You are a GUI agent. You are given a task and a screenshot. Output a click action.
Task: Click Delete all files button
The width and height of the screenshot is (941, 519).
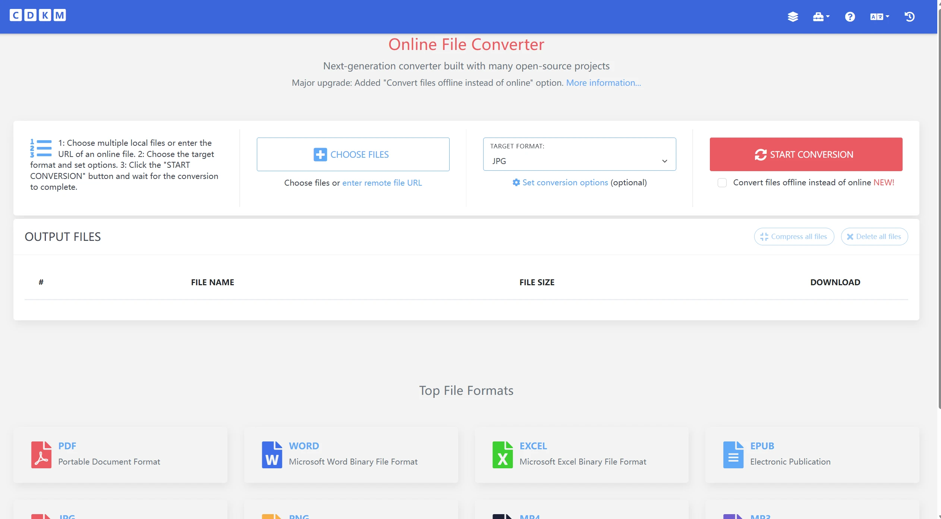(x=874, y=236)
